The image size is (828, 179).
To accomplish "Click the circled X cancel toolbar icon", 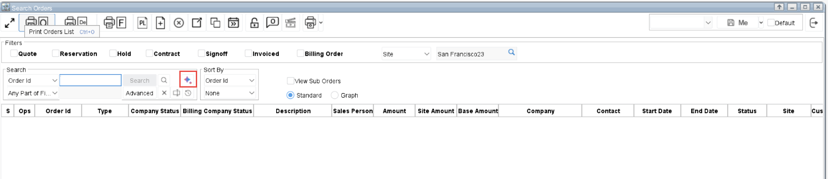I will (179, 23).
